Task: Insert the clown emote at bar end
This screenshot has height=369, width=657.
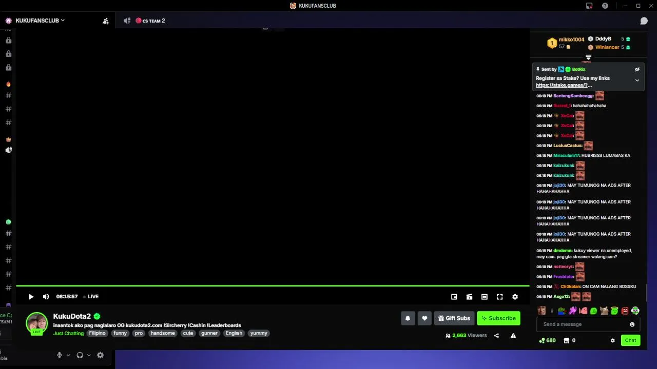Action: click(x=635, y=311)
